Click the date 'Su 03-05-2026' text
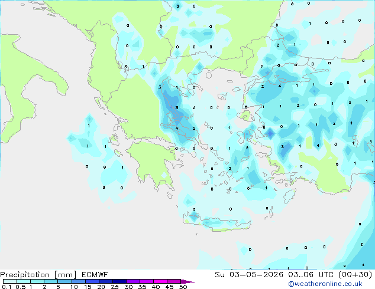Viewport: 375px width, 289px height. (249, 275)
